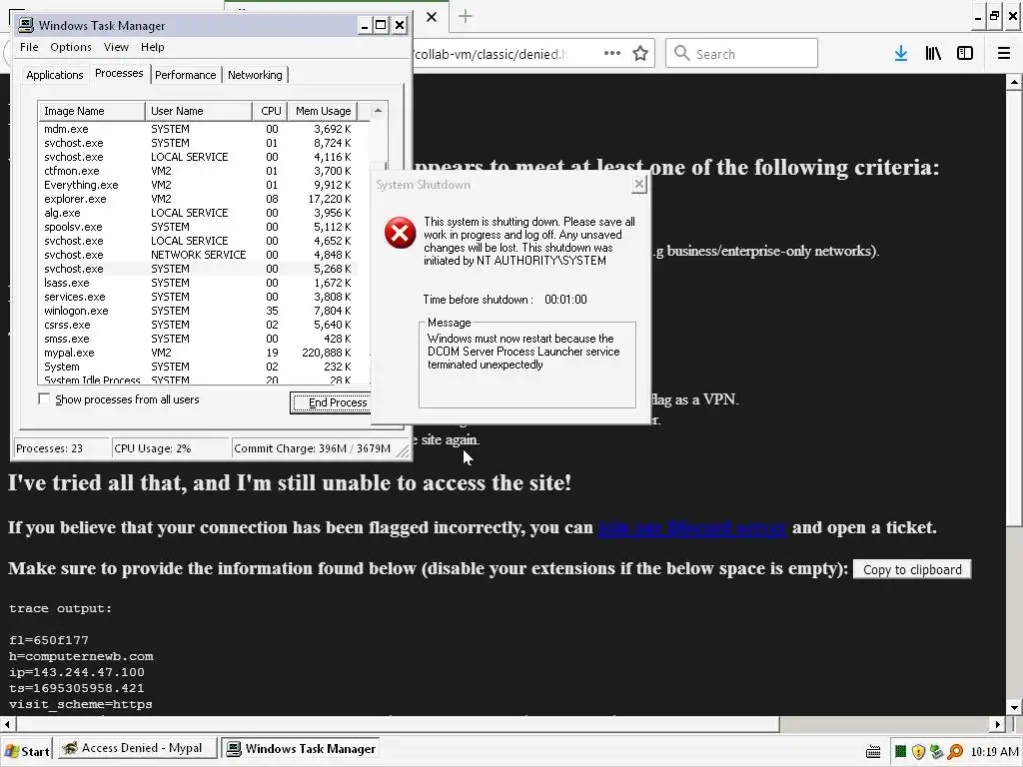Switch to the Applications tab

55,75
